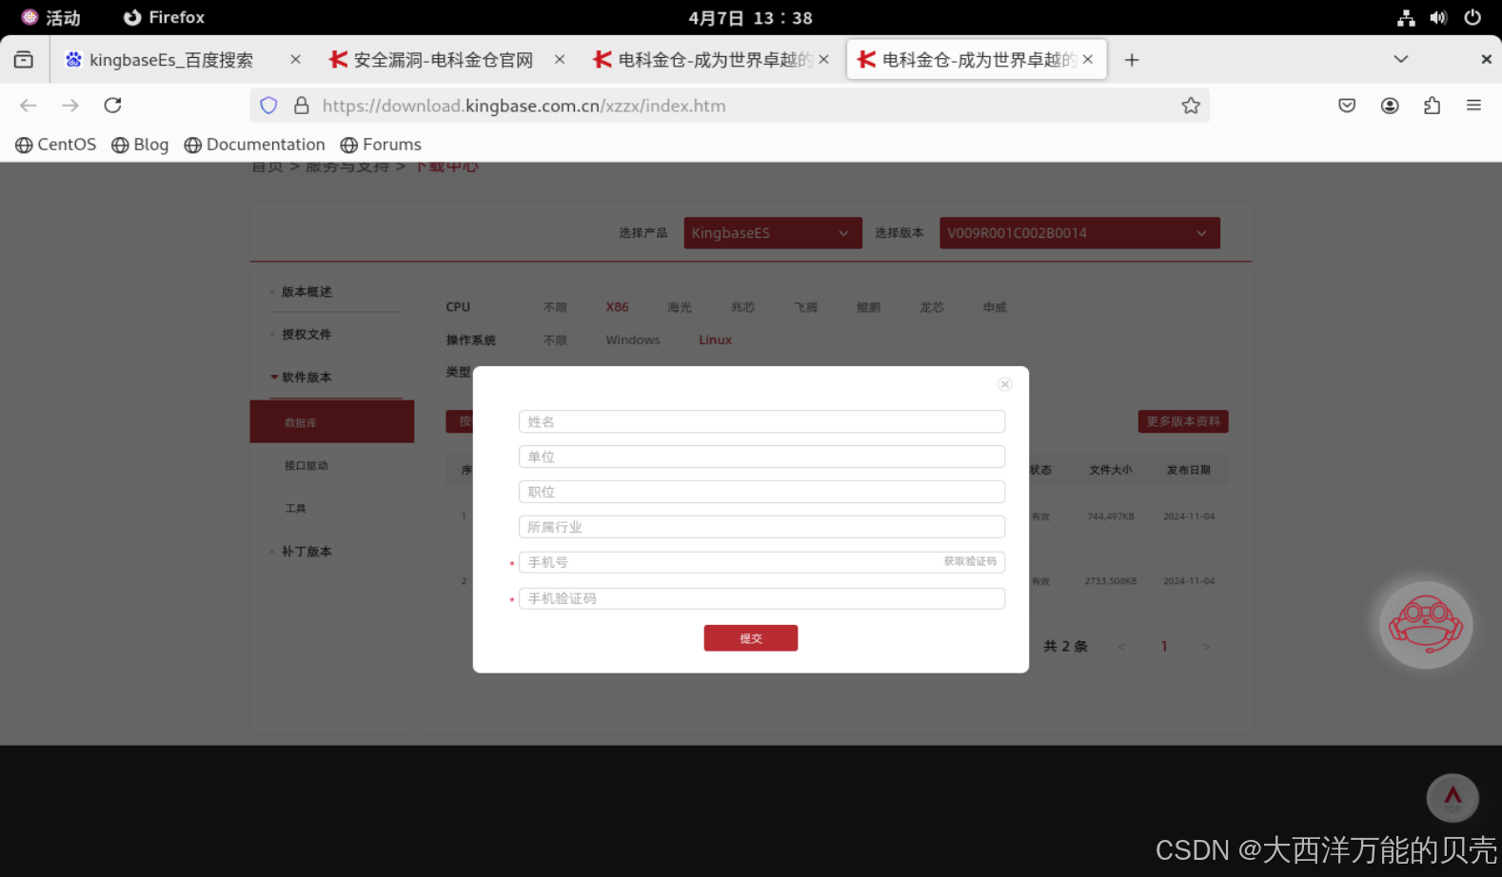
Task: Open Save to Pocket icon
Action: [x=1347, y=106]
